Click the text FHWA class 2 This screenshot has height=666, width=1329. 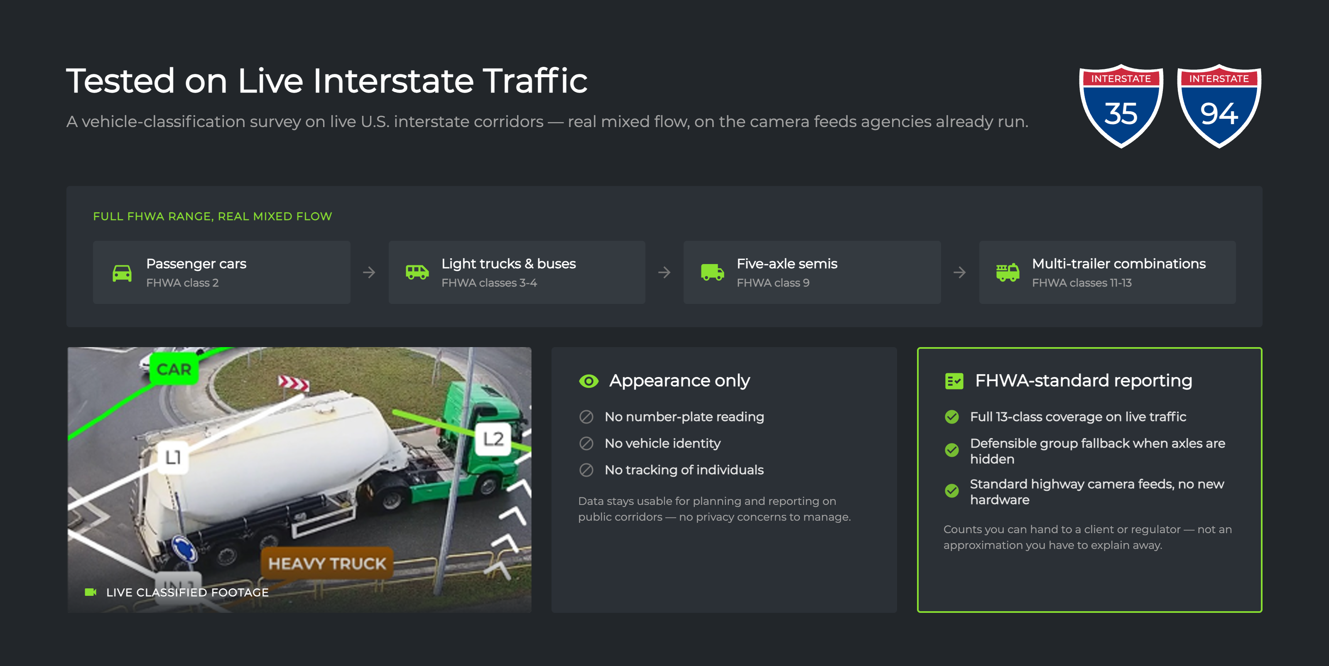pyautogui.click(x=183, y=283)
